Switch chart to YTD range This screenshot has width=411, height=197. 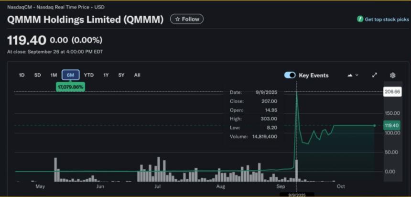point(88,75)
